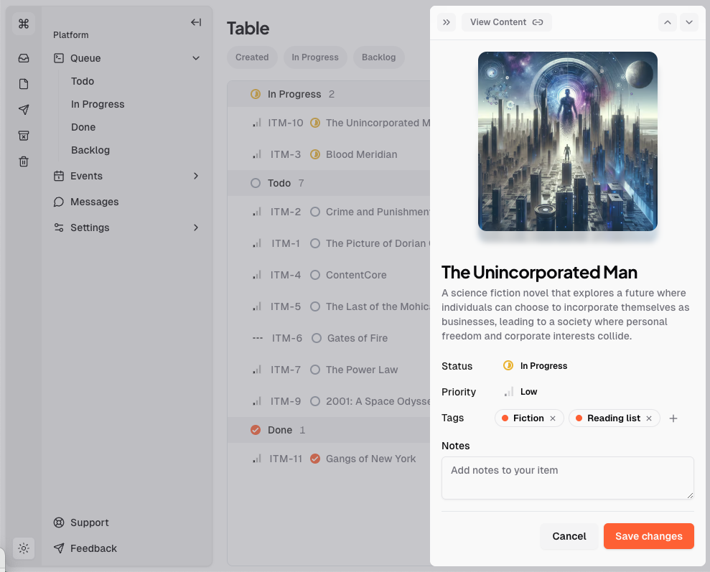The width and height of the screenshot is (710, 572).
Task: Open the document icon in left rail
Action: pos(24,84)
